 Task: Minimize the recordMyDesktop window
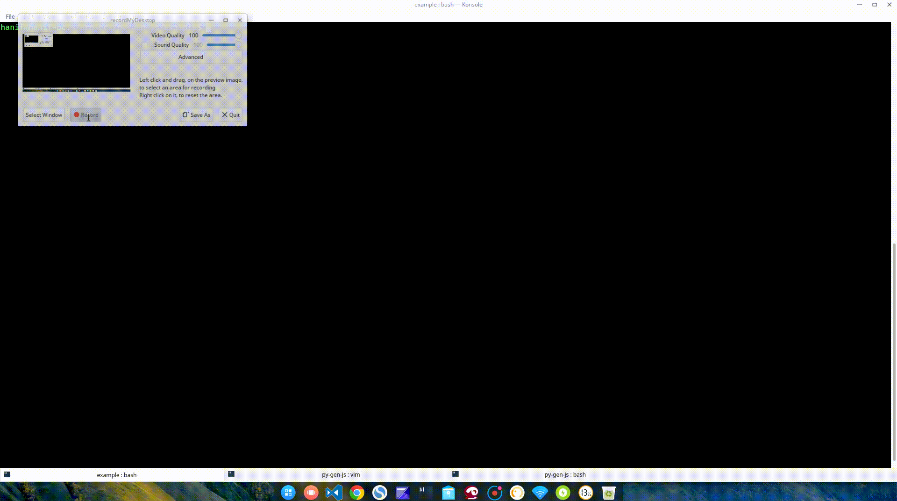click(211, 20)
